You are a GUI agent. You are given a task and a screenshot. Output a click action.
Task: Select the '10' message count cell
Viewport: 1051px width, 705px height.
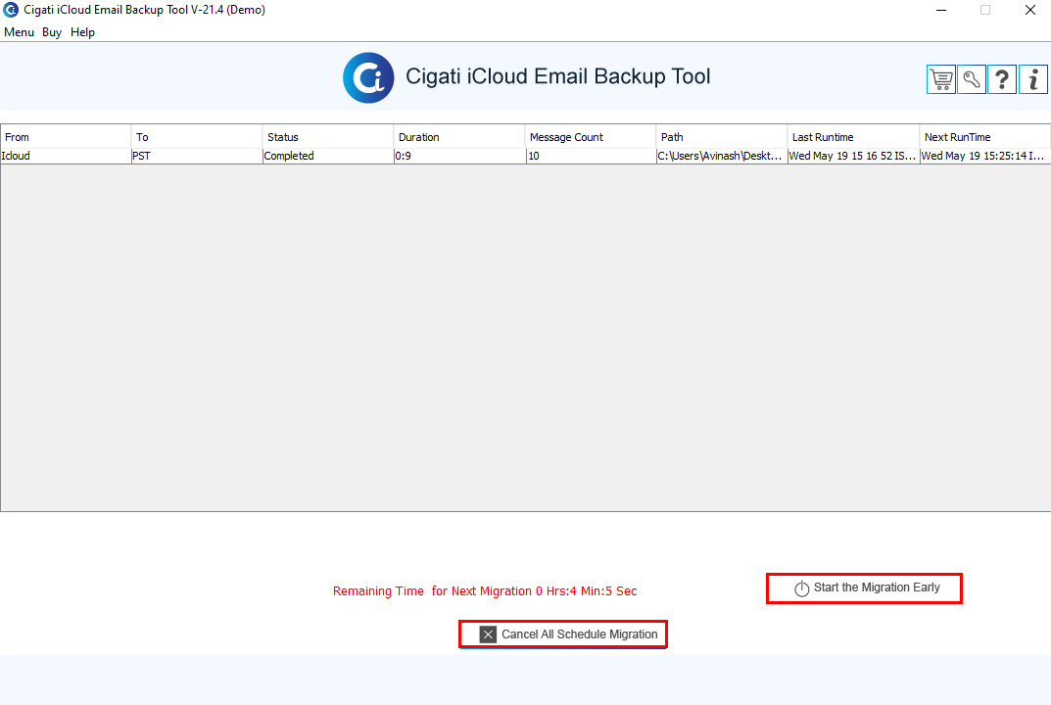[x=591, y=156]
